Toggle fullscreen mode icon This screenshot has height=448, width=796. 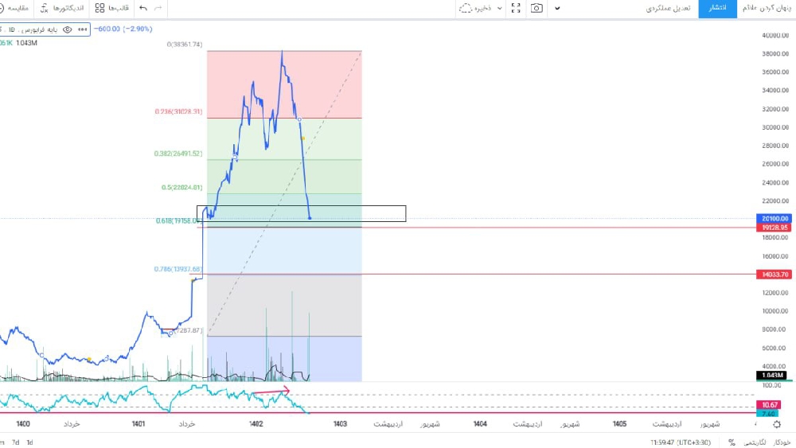[516, 8]
